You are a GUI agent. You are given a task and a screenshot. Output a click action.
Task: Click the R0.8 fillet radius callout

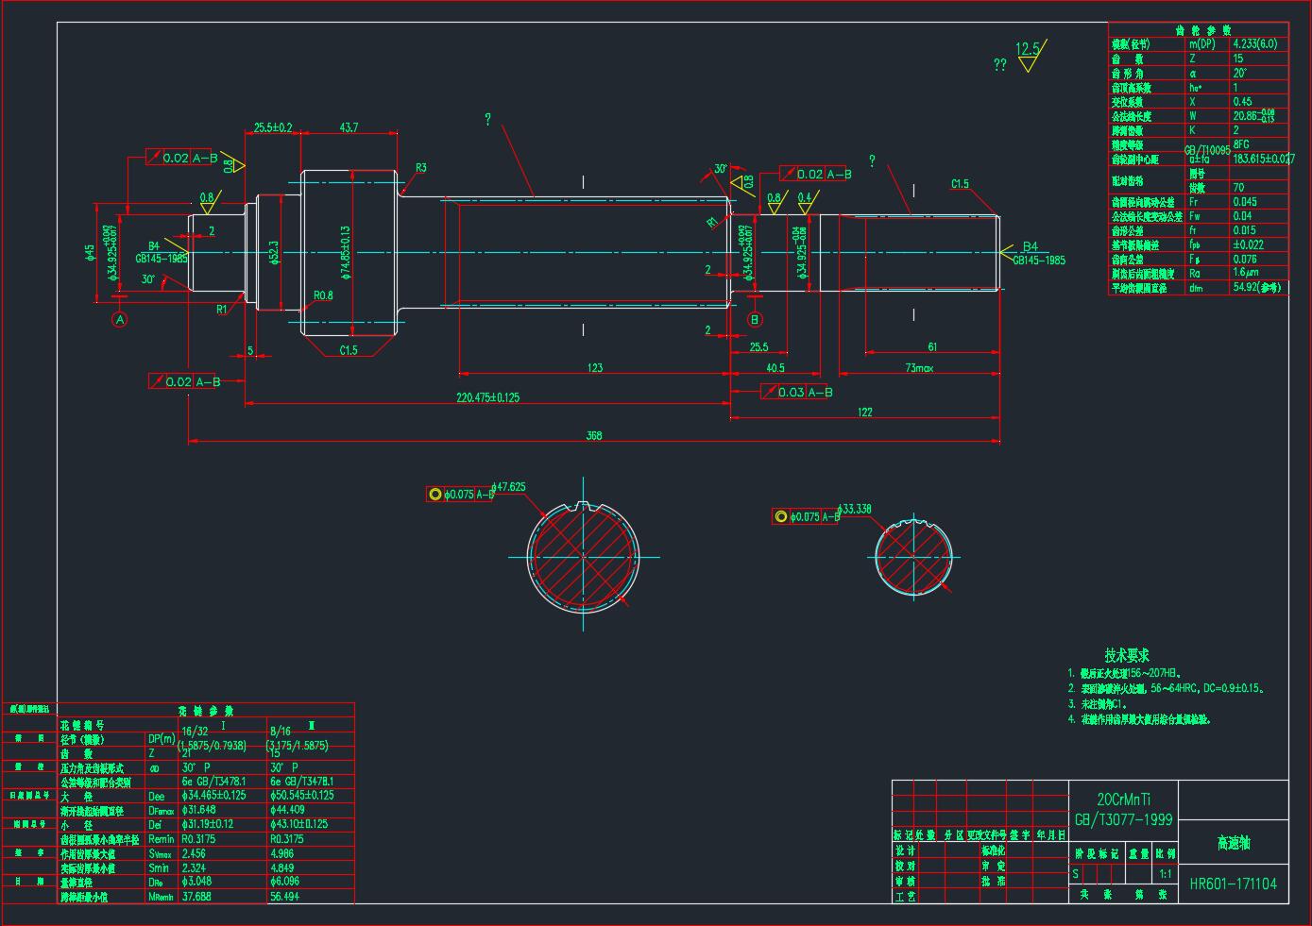pyautogui.click(x=323, y=295)
